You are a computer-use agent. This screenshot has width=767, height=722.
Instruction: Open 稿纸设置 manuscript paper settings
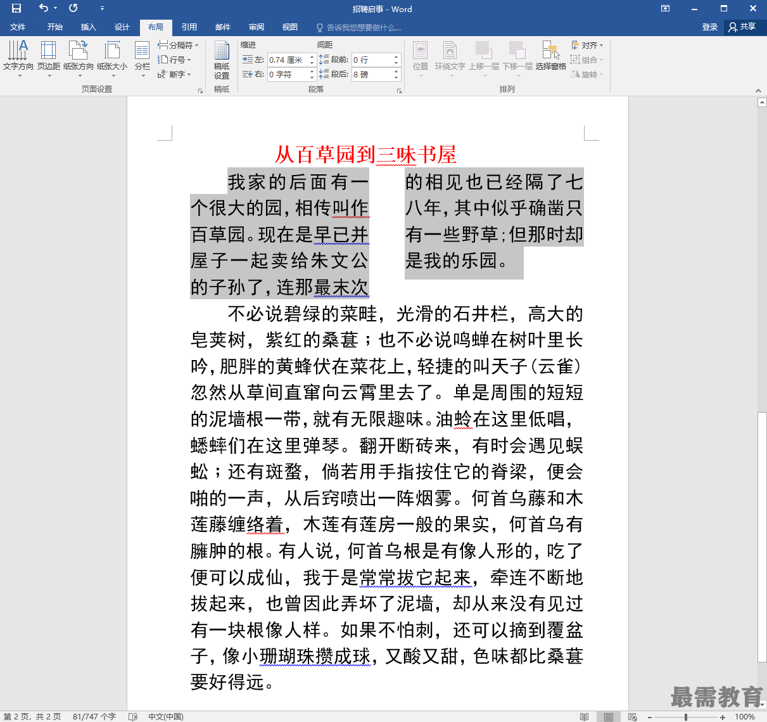click(x=222, y=60)
